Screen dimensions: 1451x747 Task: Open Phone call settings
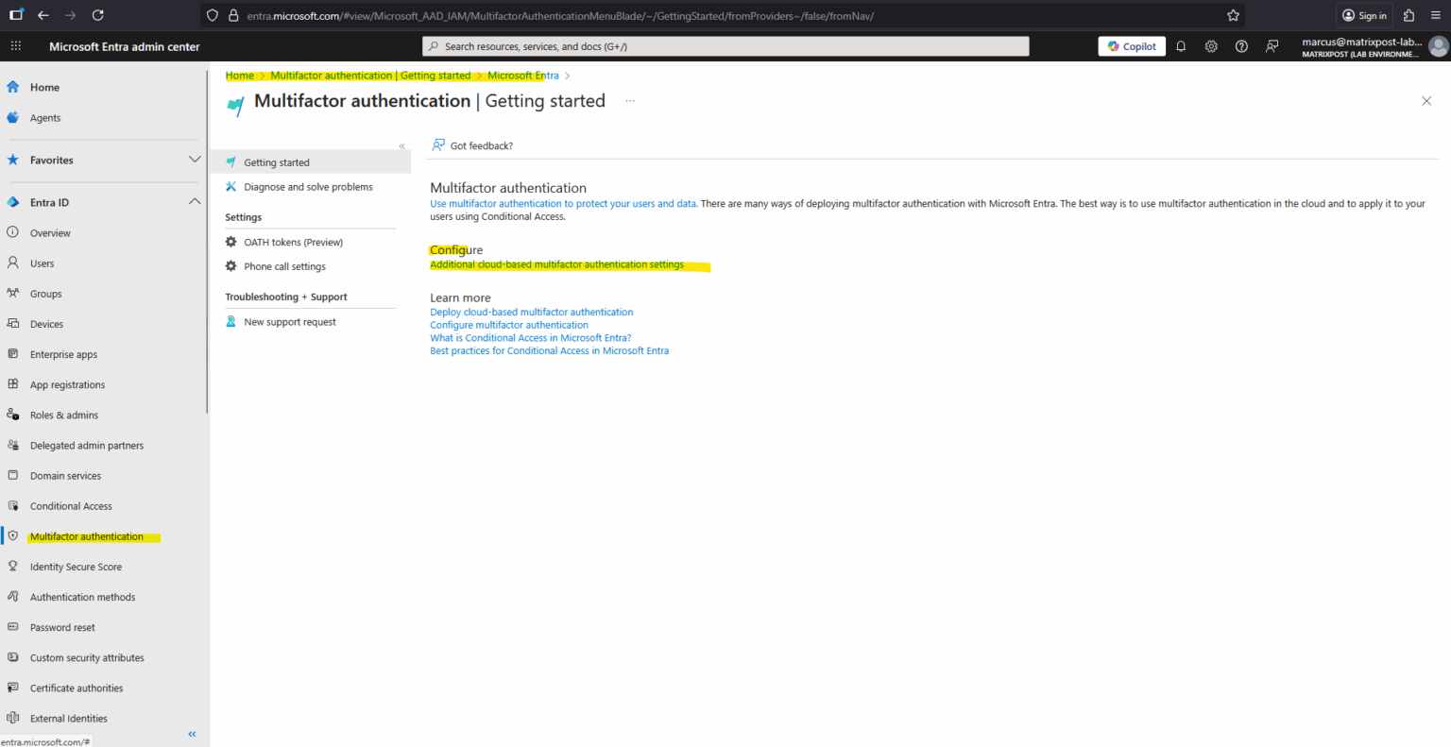[283, 265]
